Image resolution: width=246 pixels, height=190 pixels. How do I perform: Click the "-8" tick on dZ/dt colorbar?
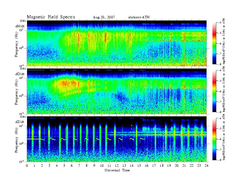point(220,160)
